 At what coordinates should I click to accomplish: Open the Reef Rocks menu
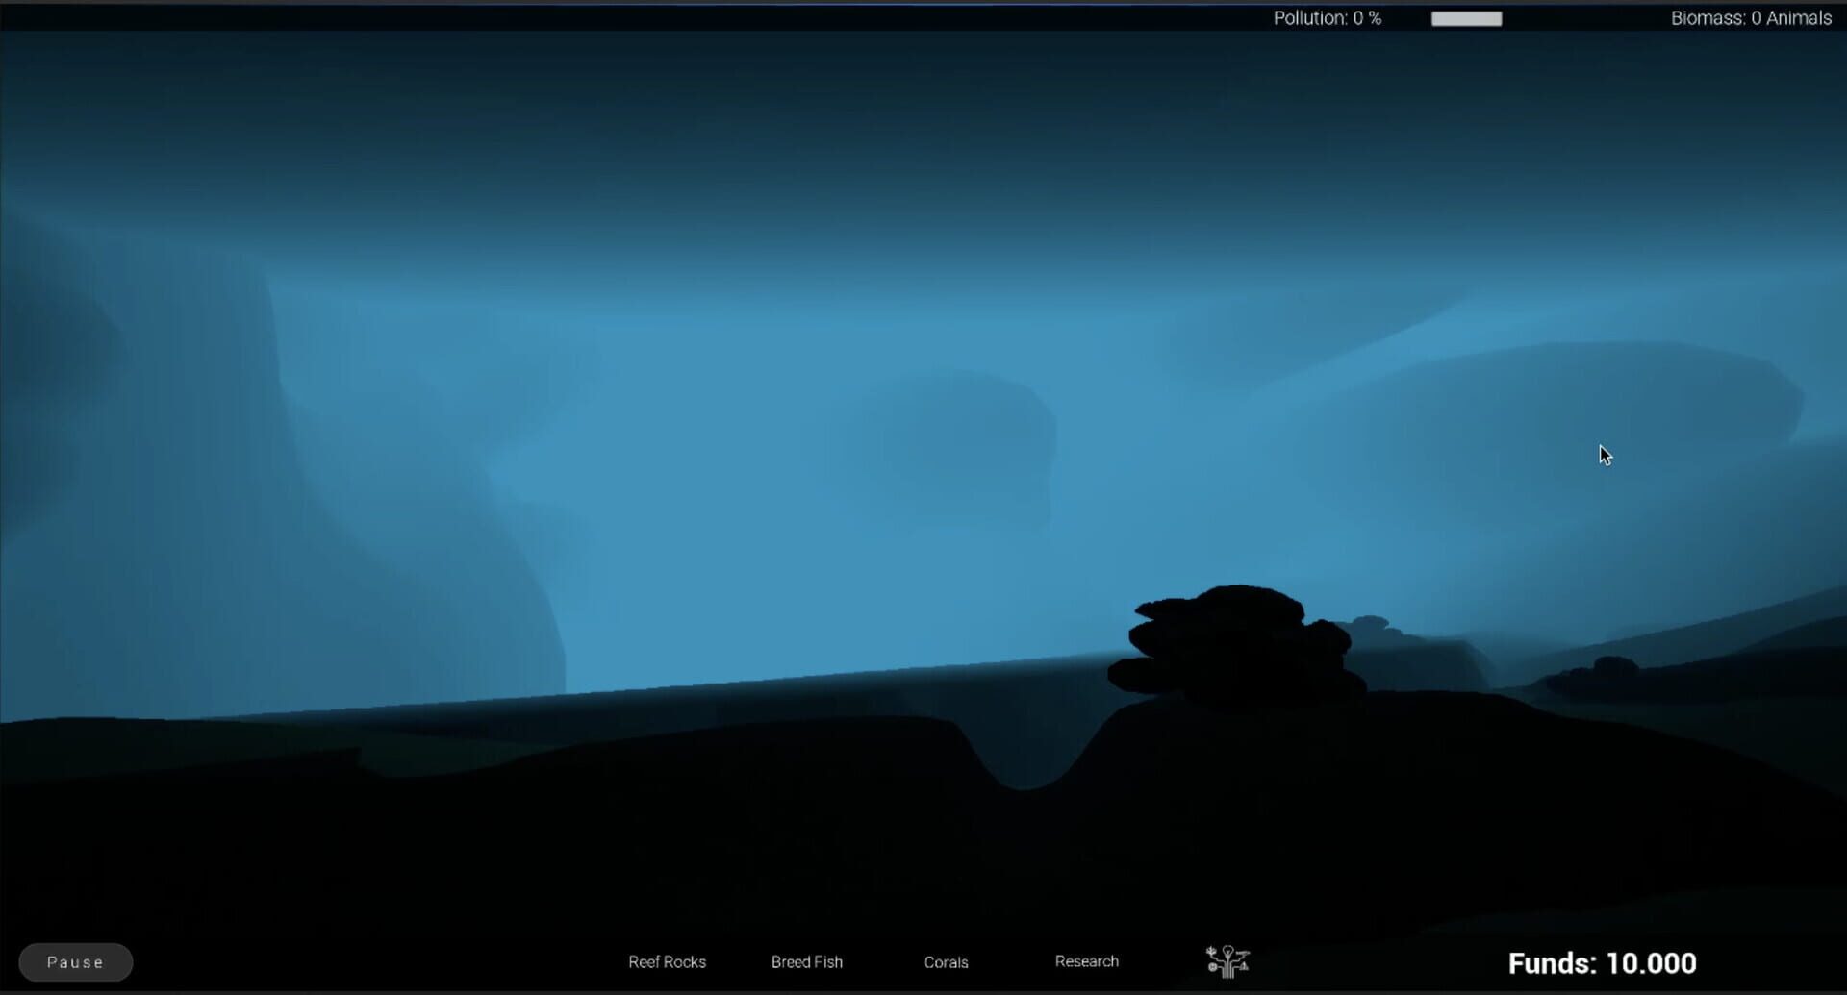click(667, 961)
